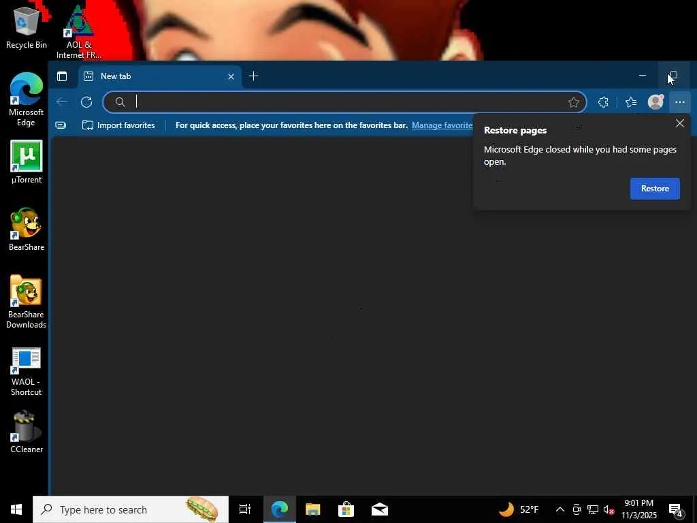The image size is (697, 523).
Task: Dismiss the Restore pages popup
Action: [x=680, y=123]
